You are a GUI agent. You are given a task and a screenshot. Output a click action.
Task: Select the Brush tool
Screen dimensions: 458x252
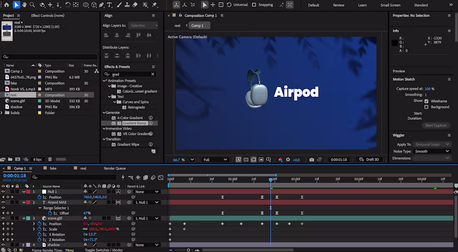[x=119, y=5]
